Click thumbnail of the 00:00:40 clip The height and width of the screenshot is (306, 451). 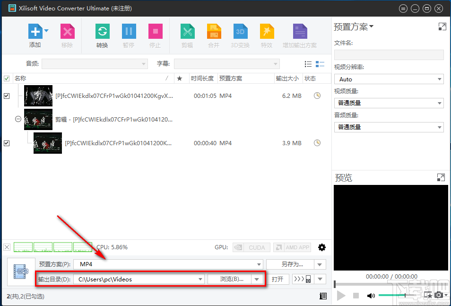tap(48, 143)
